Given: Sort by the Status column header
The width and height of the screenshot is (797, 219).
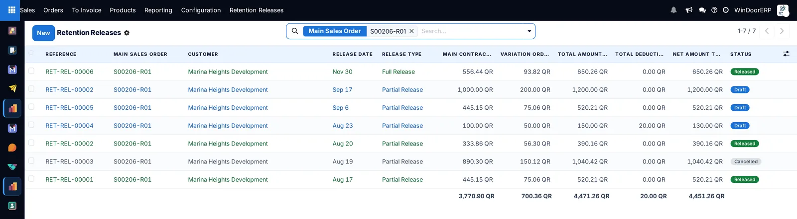Looking at the screenshot, I should click(x=741, y=54).
